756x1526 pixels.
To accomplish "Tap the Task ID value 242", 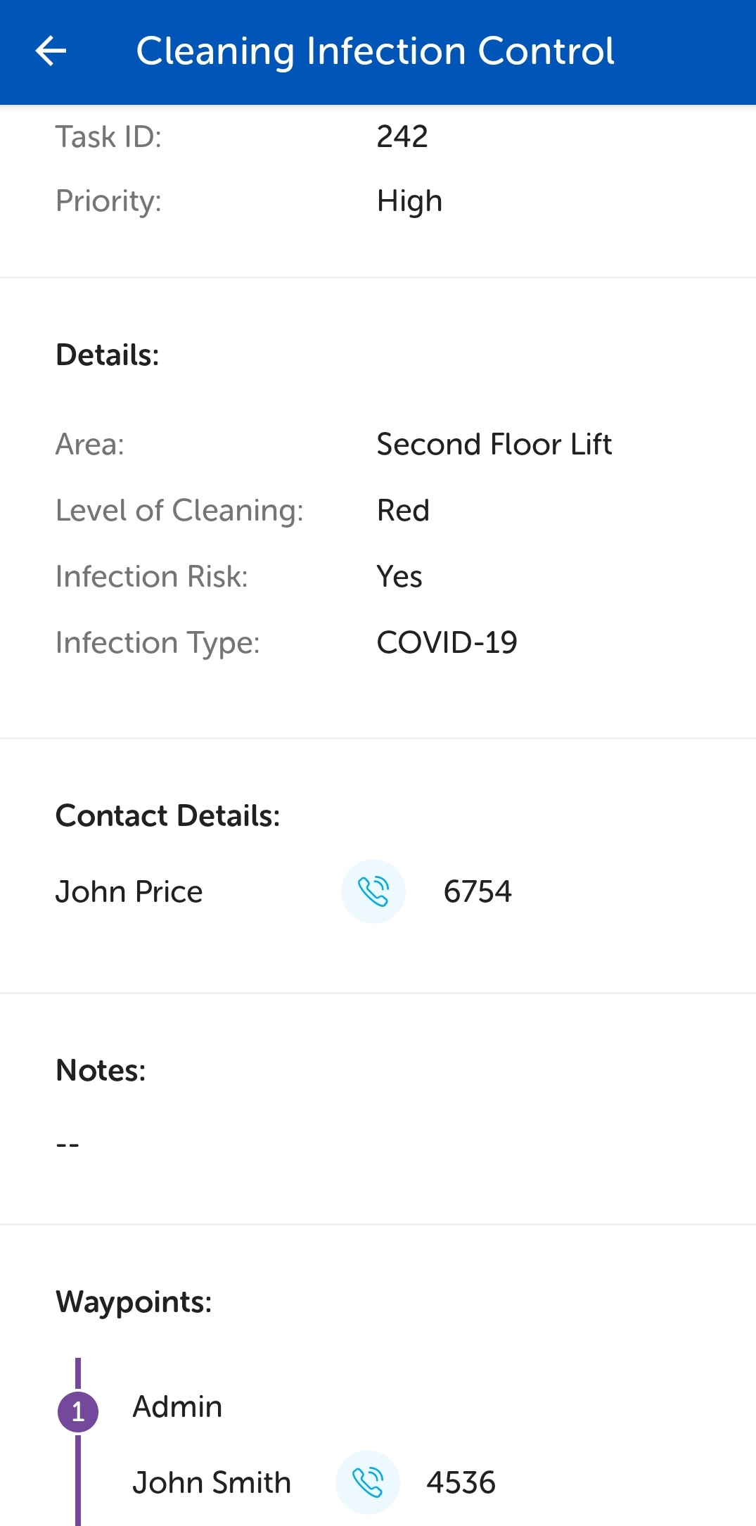I will coord(402,136).
